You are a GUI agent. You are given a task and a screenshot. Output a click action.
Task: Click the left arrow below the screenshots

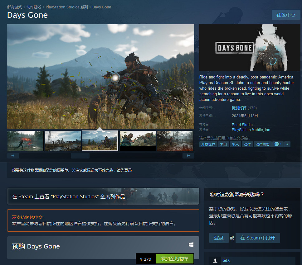coord(13,155)
